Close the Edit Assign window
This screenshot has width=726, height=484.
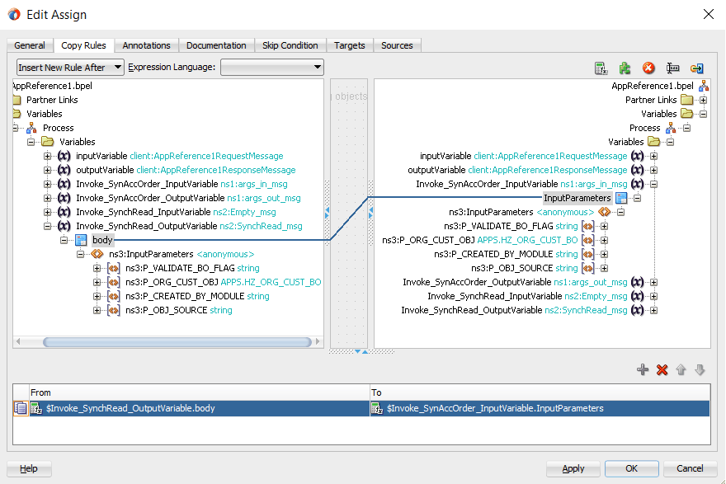click(709, 14)
